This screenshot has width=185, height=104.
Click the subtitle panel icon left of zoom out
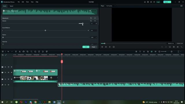point(156,51)
